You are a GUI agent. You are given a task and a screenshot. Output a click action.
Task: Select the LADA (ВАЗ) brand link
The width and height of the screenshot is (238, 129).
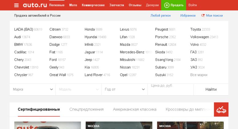click(24, 30)
